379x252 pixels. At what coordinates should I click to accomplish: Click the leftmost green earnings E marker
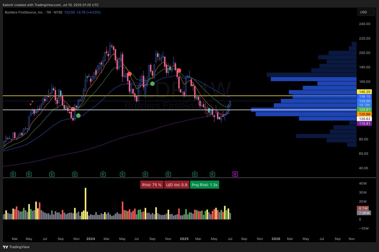(13, 174)
